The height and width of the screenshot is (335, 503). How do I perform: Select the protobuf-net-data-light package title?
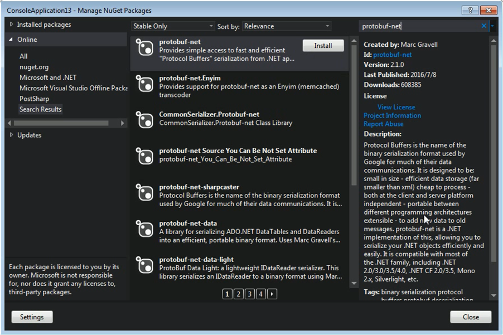point(196,259)
